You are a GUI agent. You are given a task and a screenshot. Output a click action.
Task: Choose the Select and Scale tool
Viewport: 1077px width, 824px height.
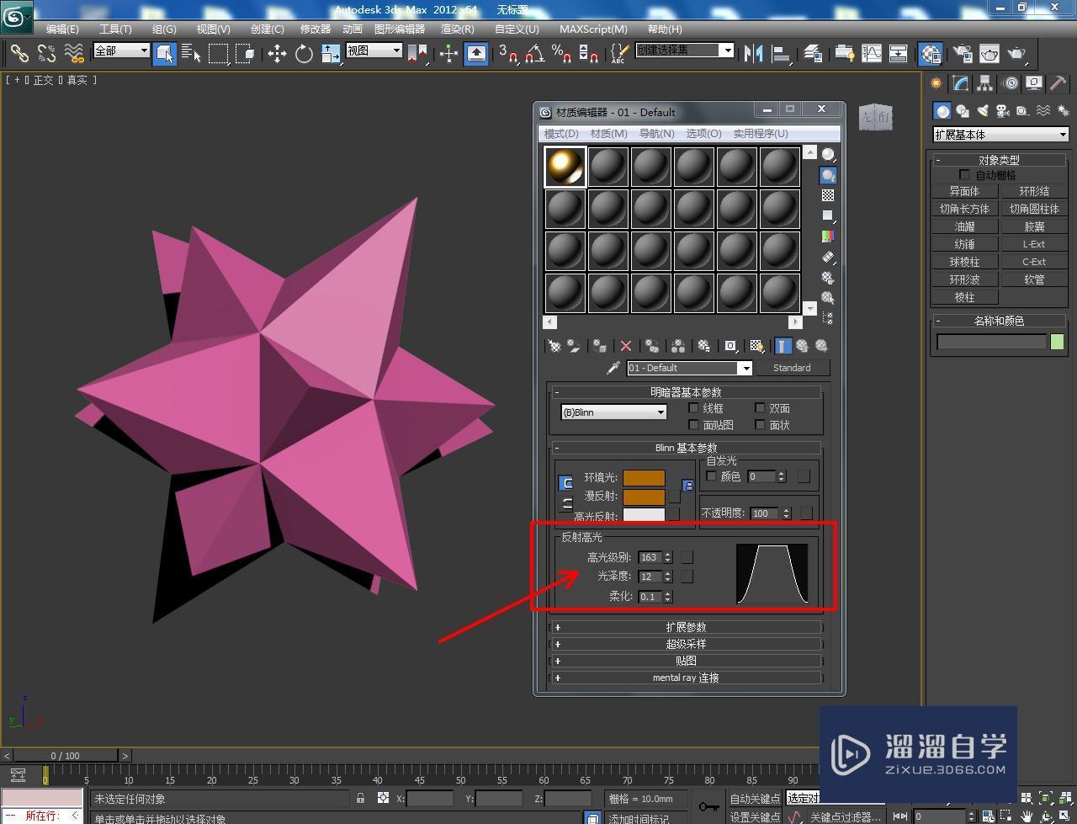331,54
